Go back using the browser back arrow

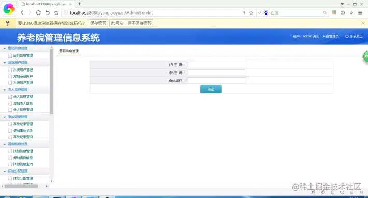pos(22,12)
